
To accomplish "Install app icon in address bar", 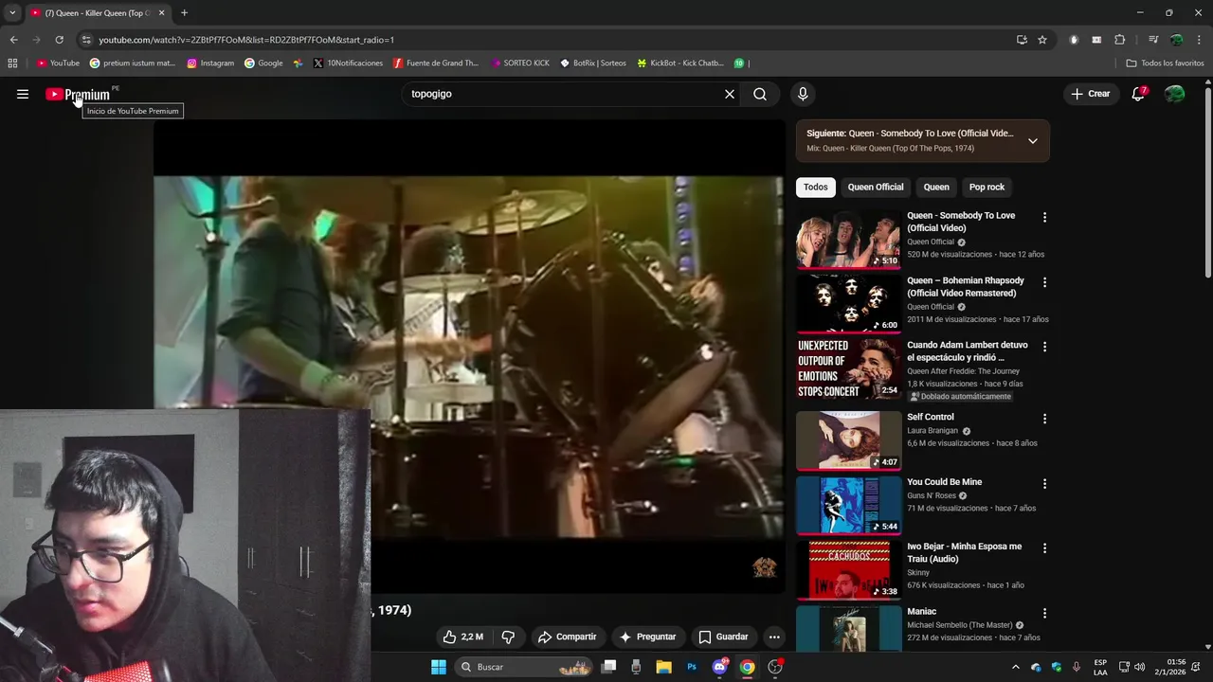I will point(1022,40).
